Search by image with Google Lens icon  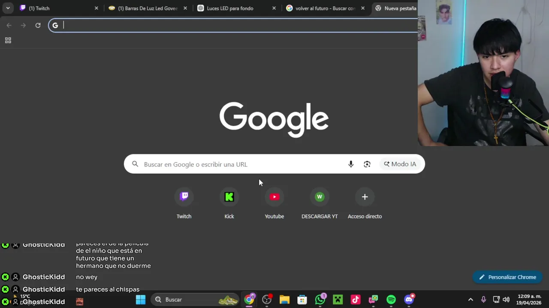[x=367, y=164]
